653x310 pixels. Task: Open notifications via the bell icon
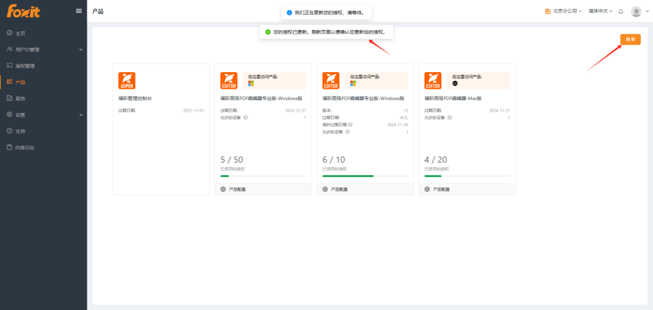tap(621, 11)
